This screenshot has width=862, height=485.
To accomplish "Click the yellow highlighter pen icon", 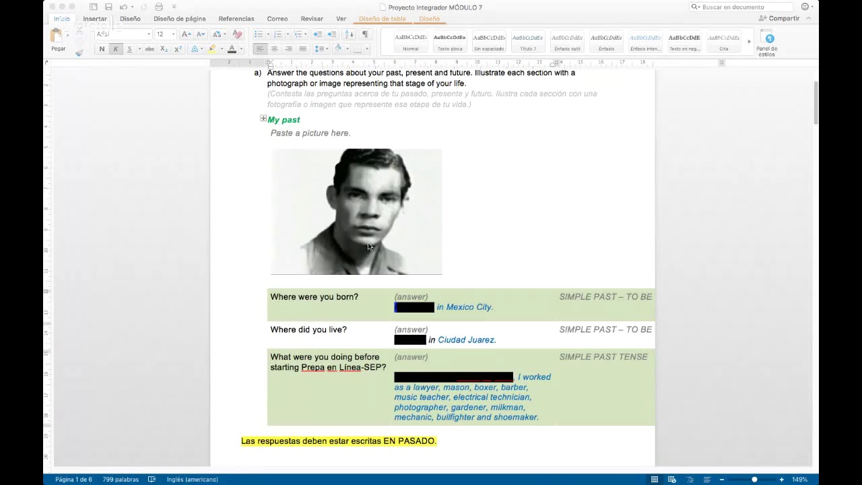I will 211,49.
